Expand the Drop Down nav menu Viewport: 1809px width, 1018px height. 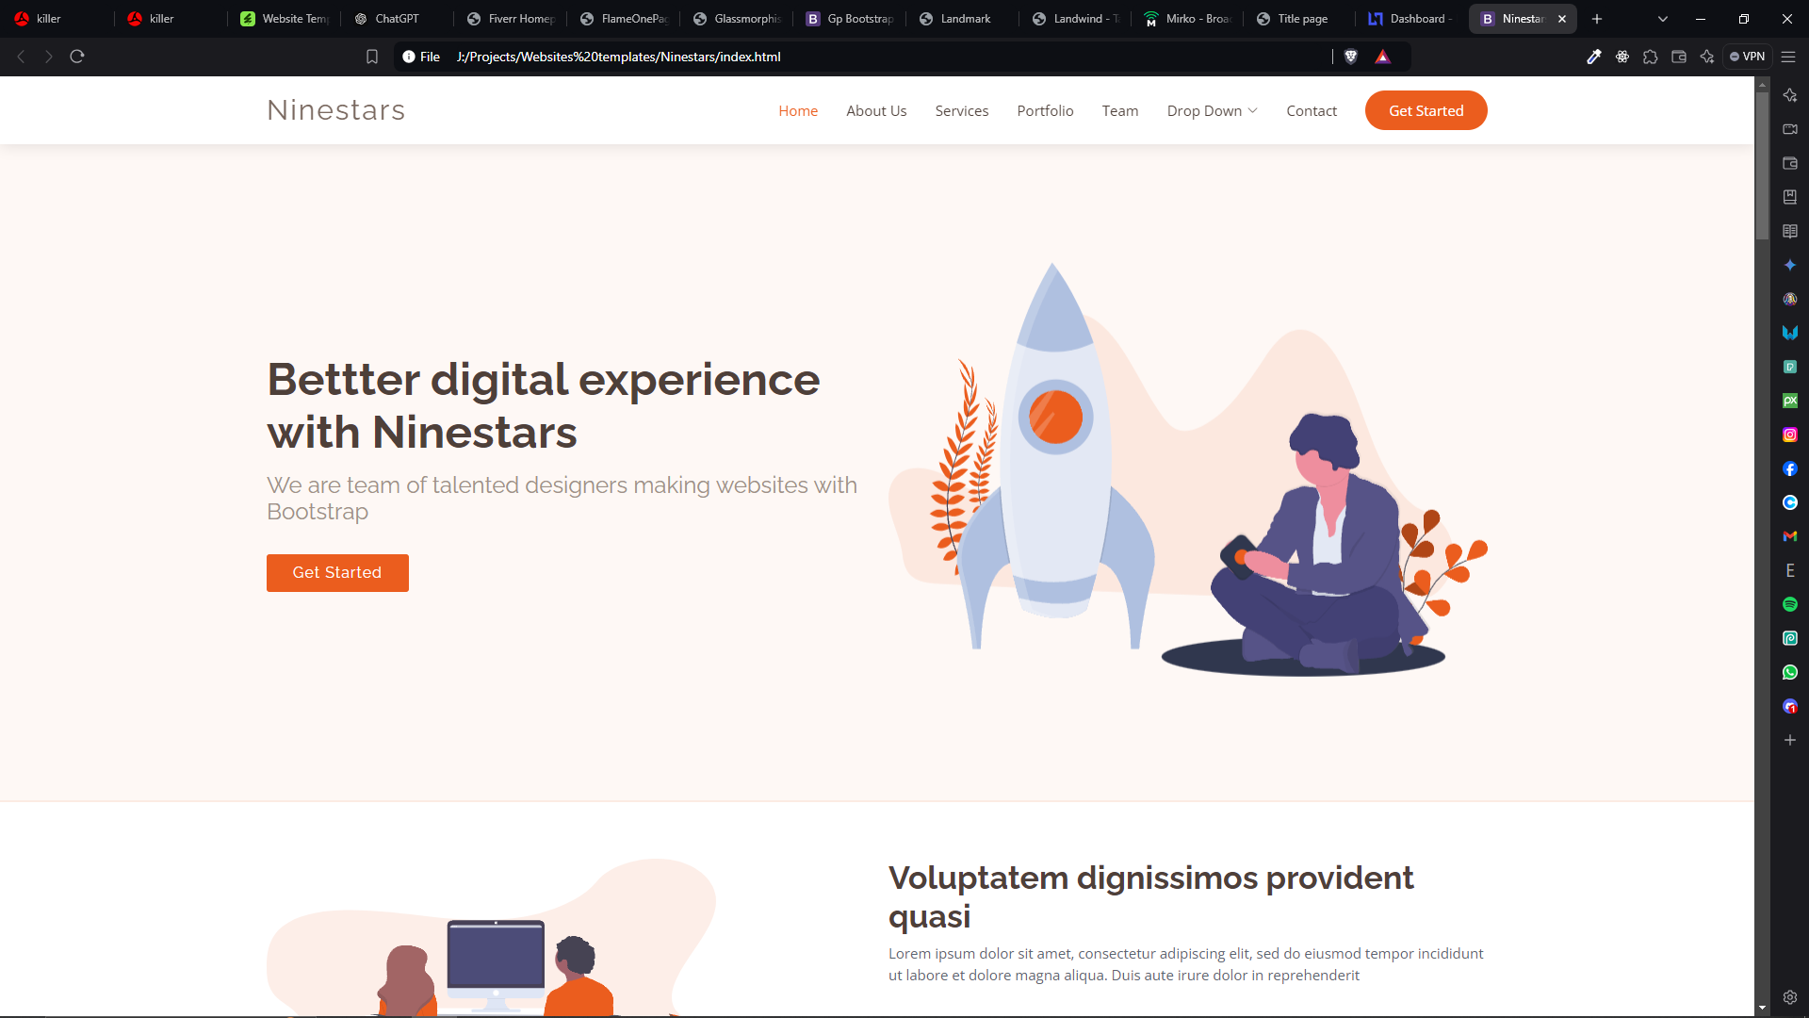[x=1212, y=110]
